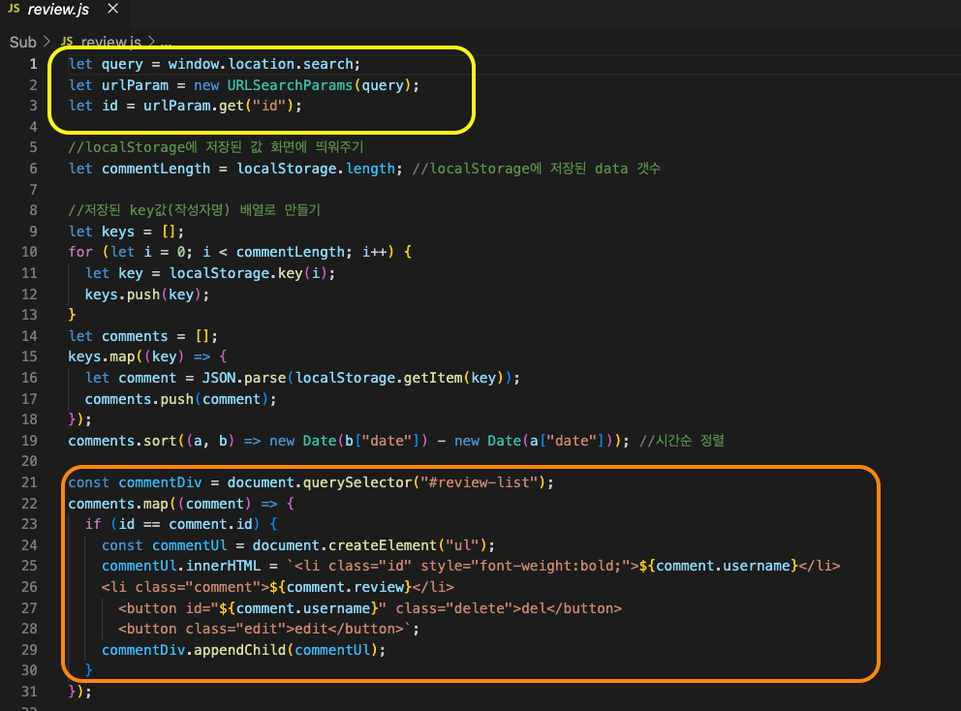Click line number 1 in the gutter
Viewport: 961px width, 711px height.
(33, 64)
